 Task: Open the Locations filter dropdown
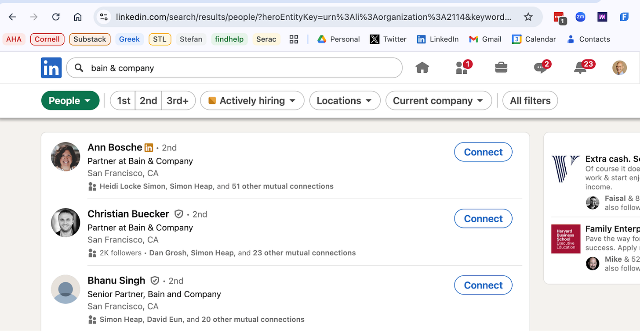coord(345,101)
